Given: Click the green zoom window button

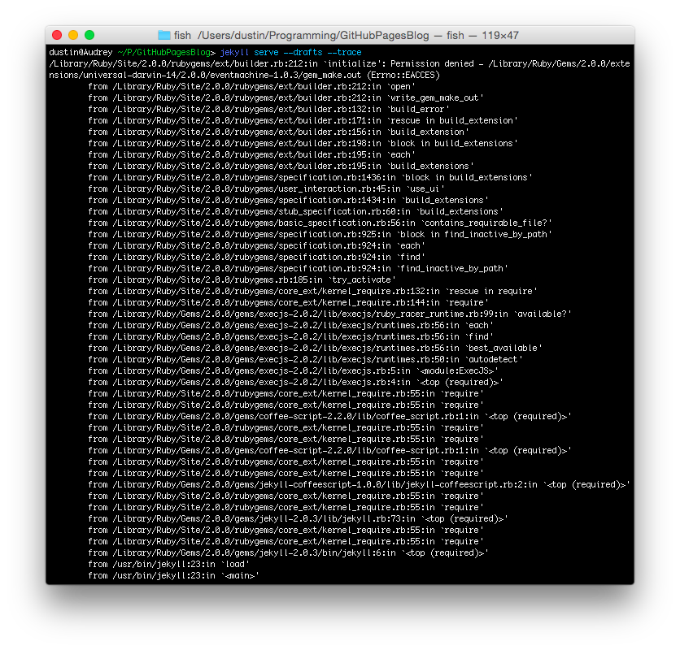Looking at the screenshot, I should coord(89,35).
